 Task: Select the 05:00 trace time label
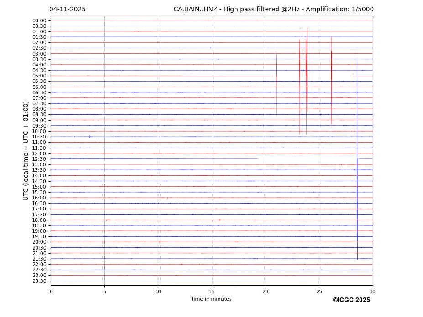pyautogui.click(x=39, y=76)
